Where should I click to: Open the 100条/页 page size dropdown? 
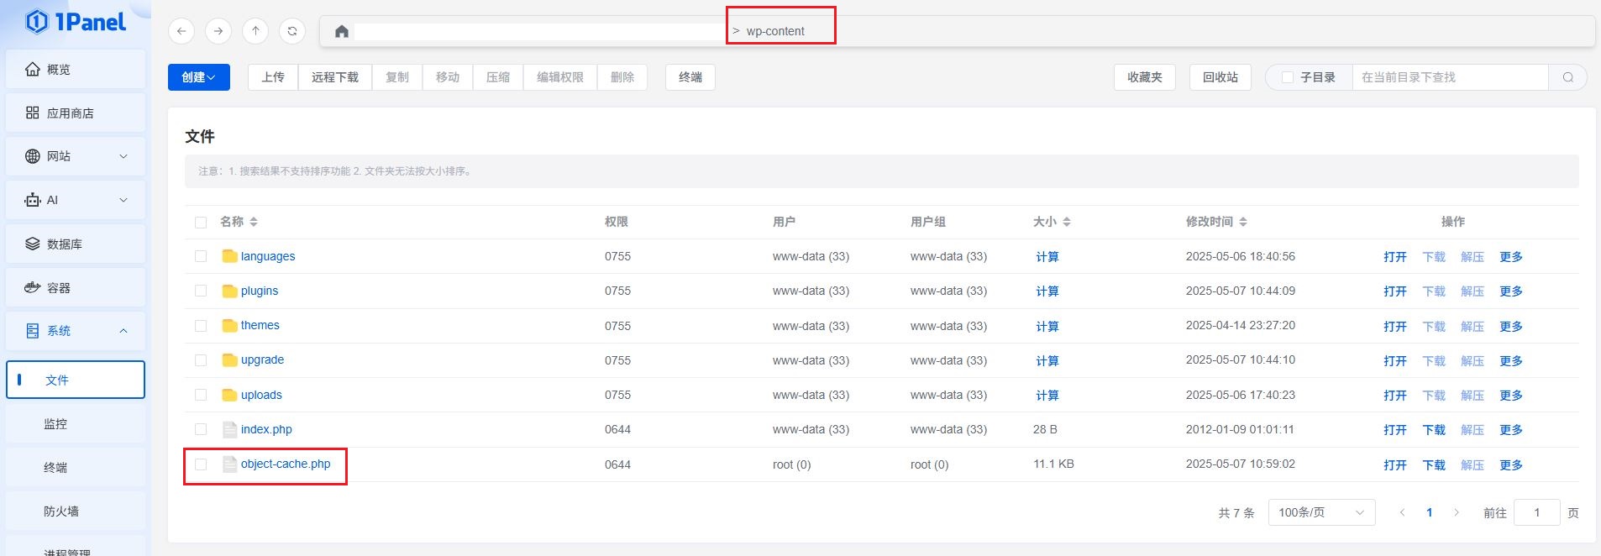click(1321, 512)
